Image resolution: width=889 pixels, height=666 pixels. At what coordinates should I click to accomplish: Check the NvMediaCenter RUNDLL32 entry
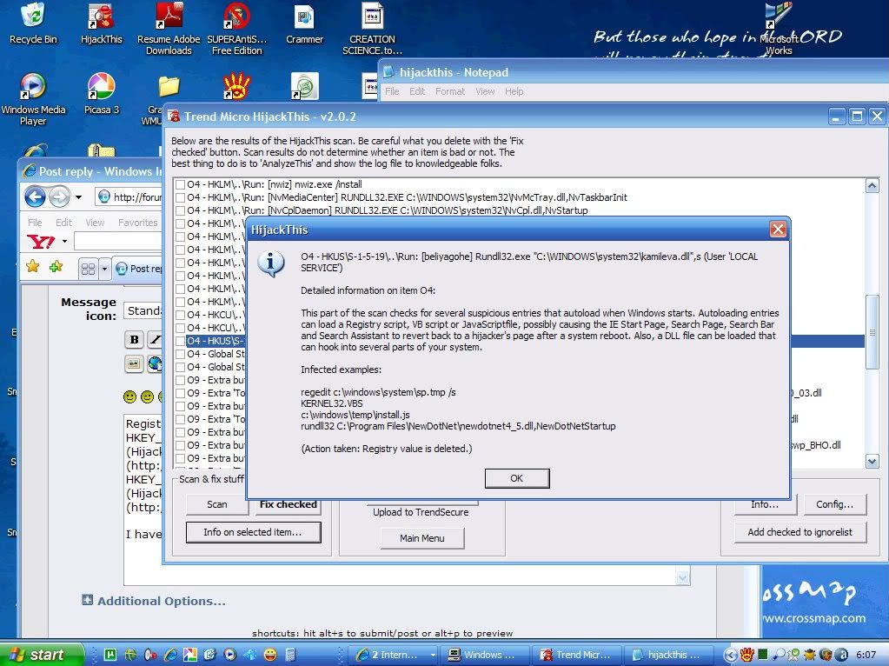pyautogui.click(x=180, y=197)
